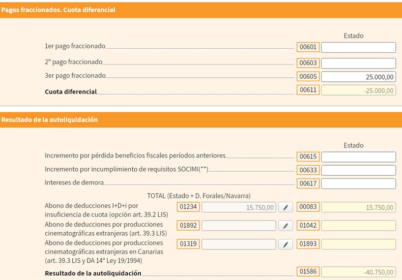
Task: Focus the 1er pago fraccionado field 00601
Action: 358,48
